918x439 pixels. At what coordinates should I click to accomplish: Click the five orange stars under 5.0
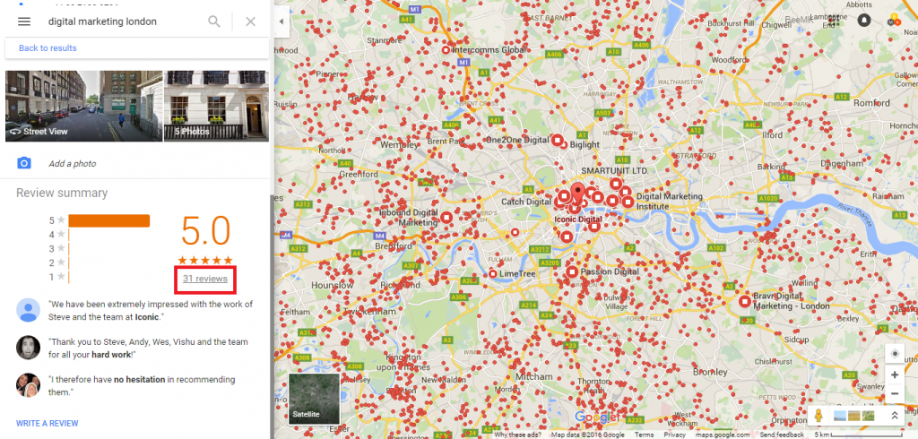(205, 260)
